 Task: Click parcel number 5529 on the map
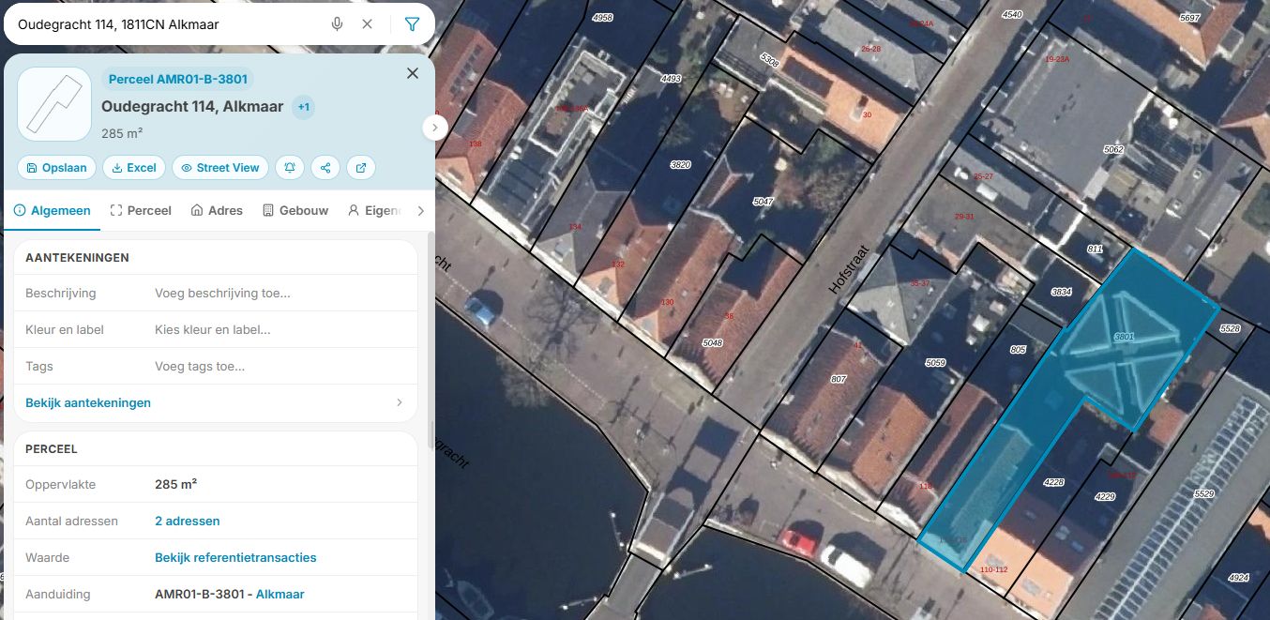(1204, 493)
